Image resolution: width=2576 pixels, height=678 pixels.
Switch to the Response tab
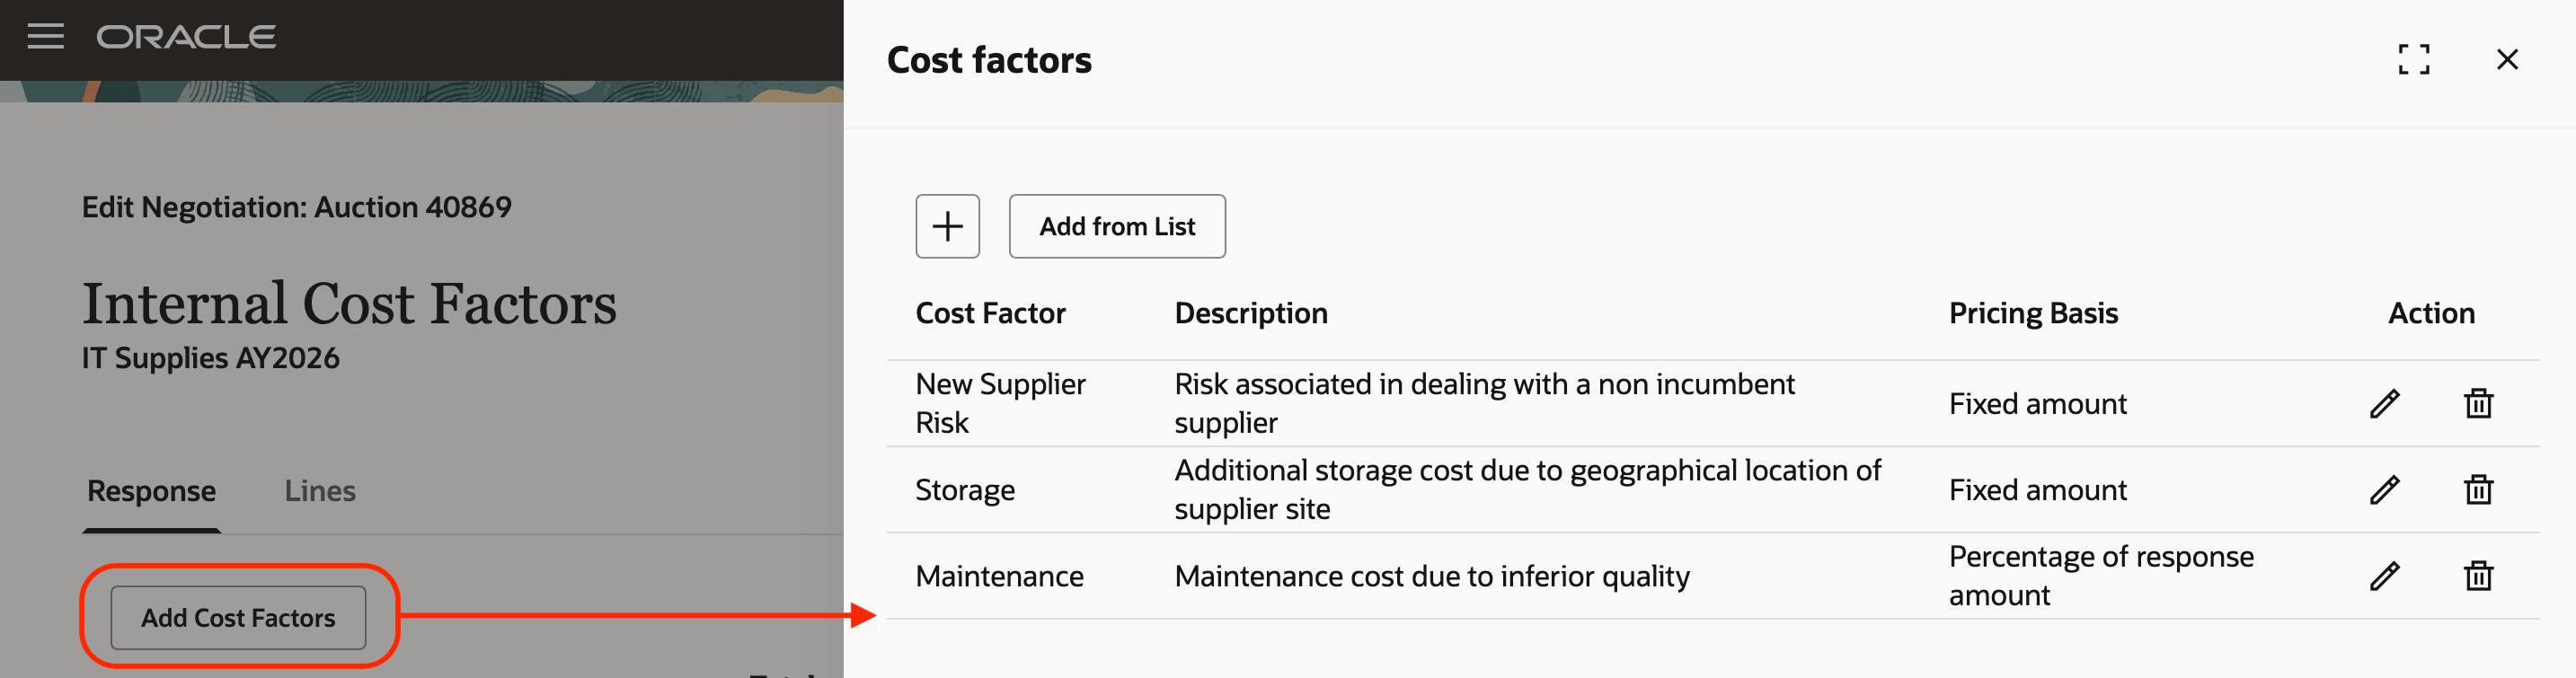(x=151, y=491)
